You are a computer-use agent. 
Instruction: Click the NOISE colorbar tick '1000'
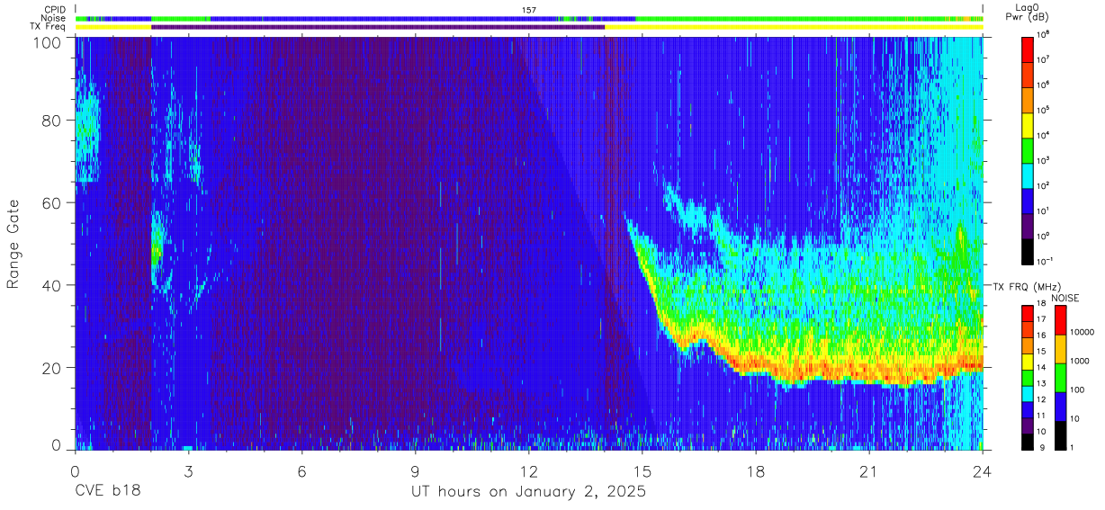[1080, 361]
